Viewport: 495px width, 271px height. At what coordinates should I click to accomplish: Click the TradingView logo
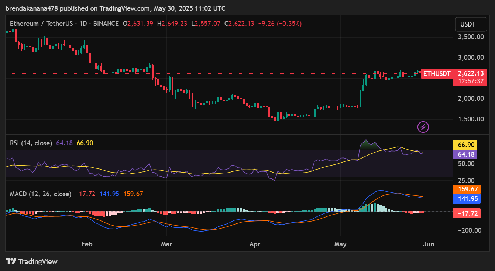pyautogui.click(x=31, y=261)
